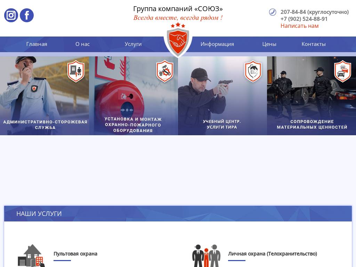The height and width of the screenshot is (267, 356).
Task: Click the shield badge on the fire equipment banner
Action: pos(164,72)
